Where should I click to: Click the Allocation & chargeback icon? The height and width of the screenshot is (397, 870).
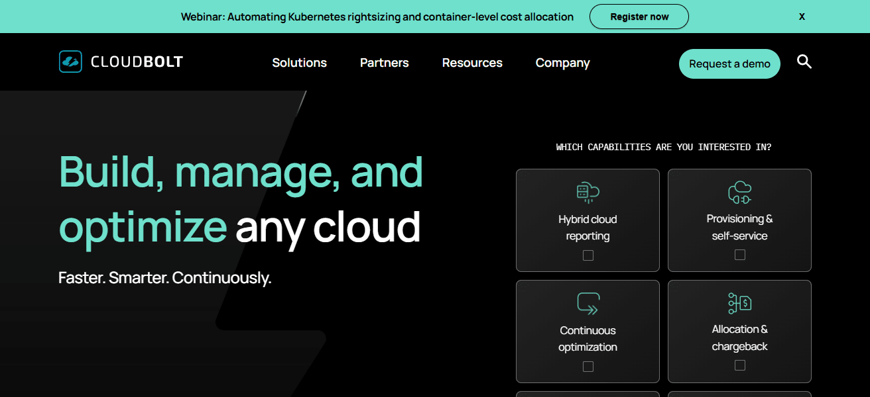click(x=739, y=303)
